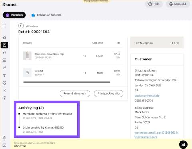Click the back arrow to All orders
The image size is (192, 149).
21,26
